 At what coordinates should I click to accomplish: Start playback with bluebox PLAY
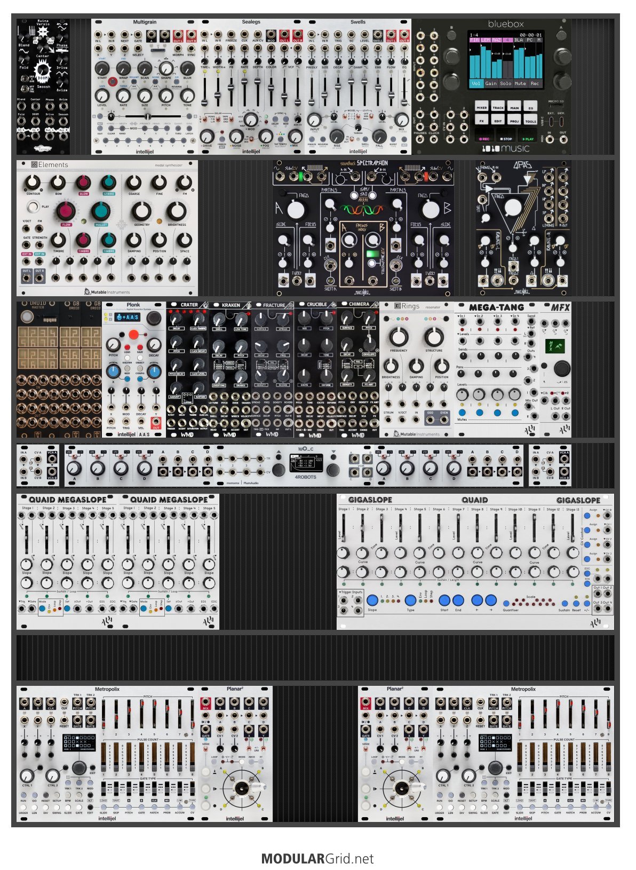(x=528, y=135)
